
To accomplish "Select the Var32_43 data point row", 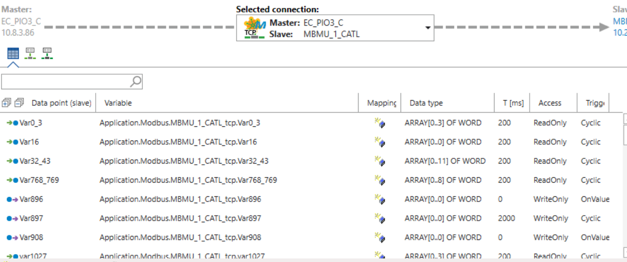I will tap(35, 161).
